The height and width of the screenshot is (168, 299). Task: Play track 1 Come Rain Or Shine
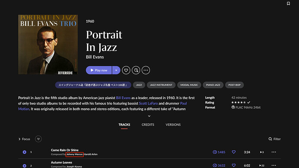click(24, 152)
